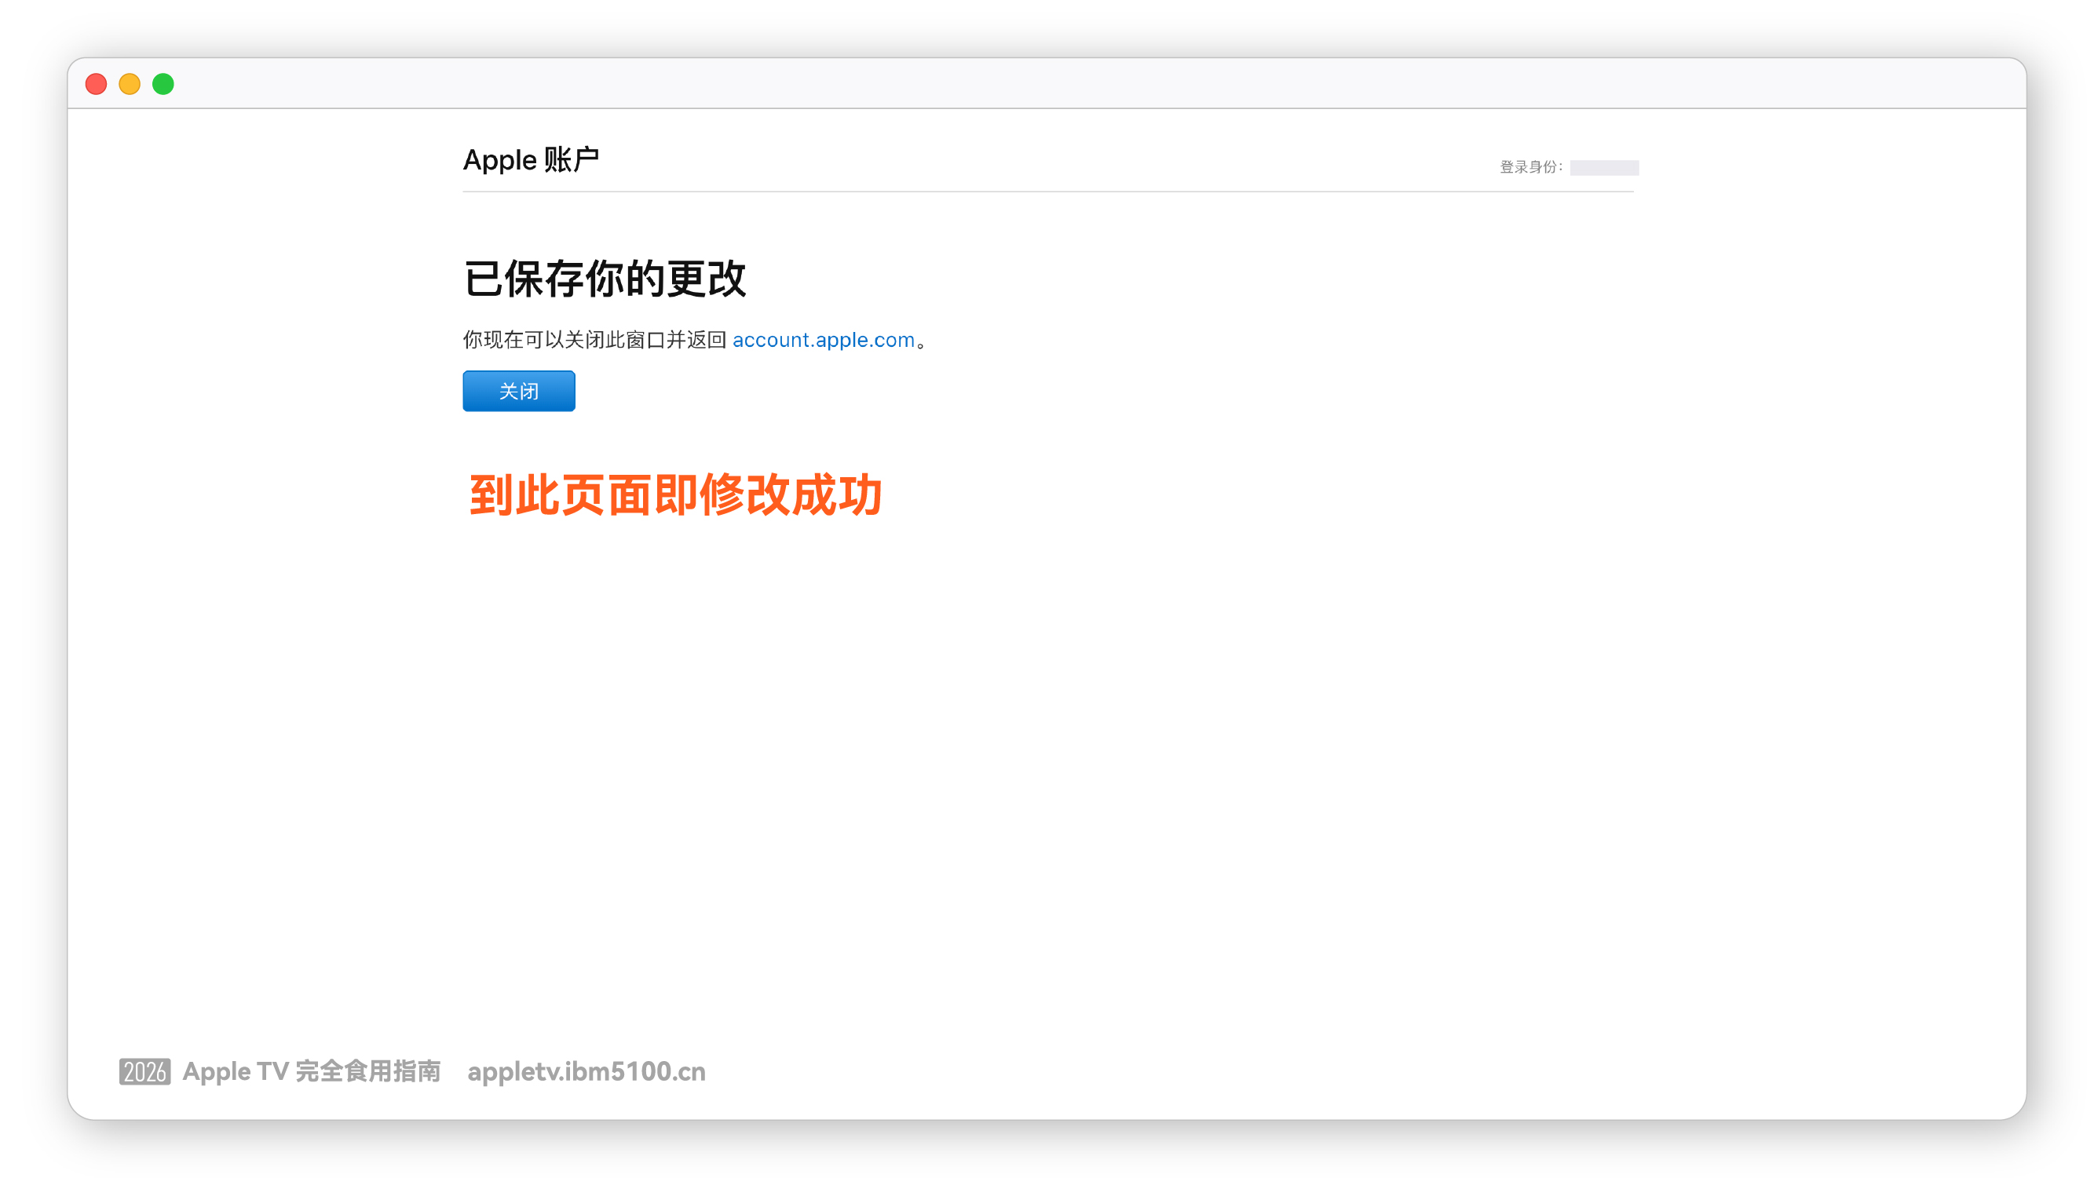Image resolution: width=2094 pixels, height=1178 pixels.
Task: Minimize window using yellow button
Action: [130, 85]
